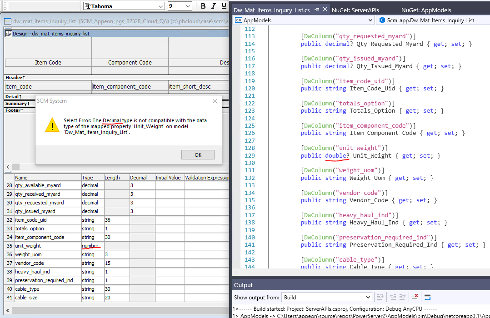The image size is (490, 318).
Task: Click the Clear All output icon
Action: click(x=415, y=298)
